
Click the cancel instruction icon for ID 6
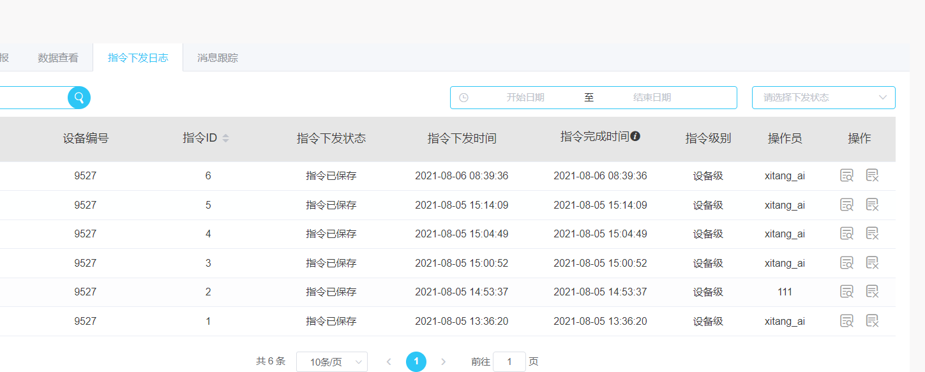click(873, 175)
